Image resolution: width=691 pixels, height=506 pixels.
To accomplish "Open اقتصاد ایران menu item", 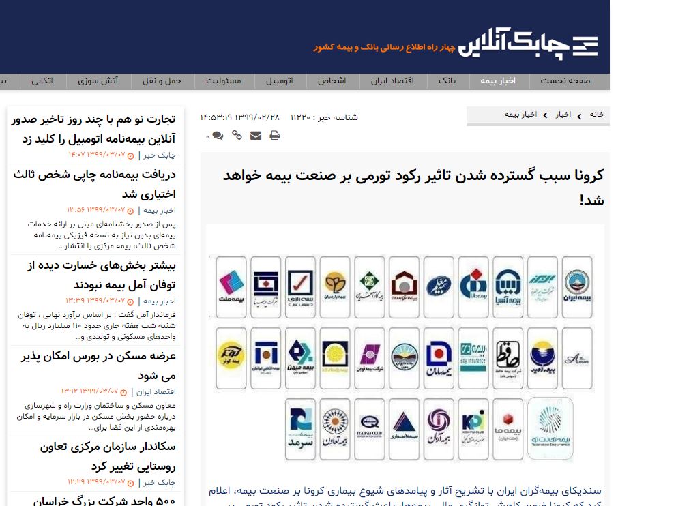I will (392, 81).
